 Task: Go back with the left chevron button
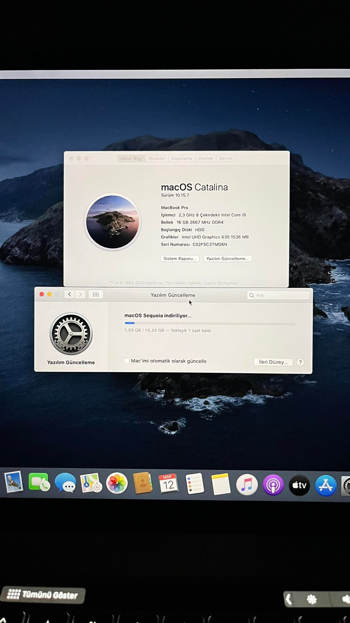coord(70,294)
